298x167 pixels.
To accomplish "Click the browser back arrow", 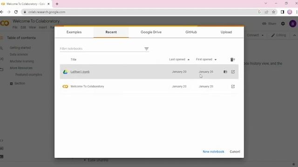I will tap(2, 12).
